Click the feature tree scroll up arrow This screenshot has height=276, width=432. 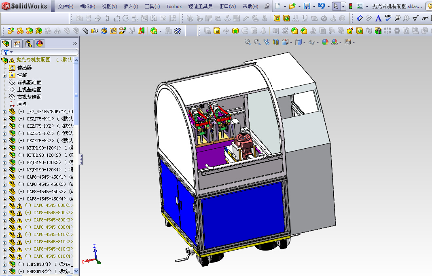point(76,60)
